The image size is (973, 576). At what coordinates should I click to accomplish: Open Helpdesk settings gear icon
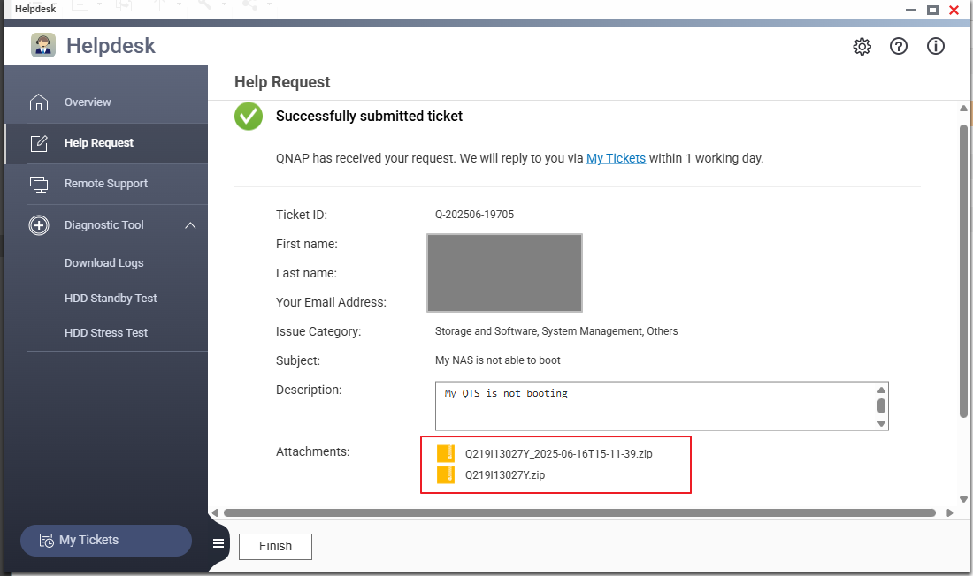[862, 47]
